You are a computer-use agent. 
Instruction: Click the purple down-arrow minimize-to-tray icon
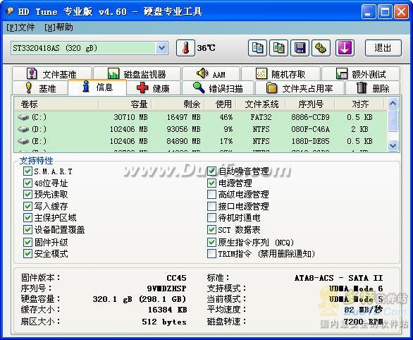point(345,48)
